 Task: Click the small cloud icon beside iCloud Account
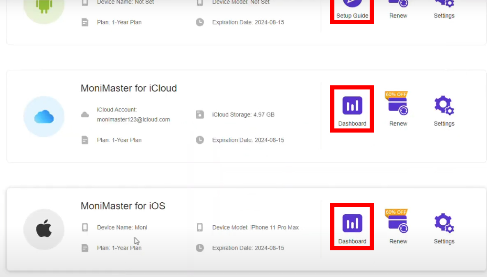[x=85, y=115]
